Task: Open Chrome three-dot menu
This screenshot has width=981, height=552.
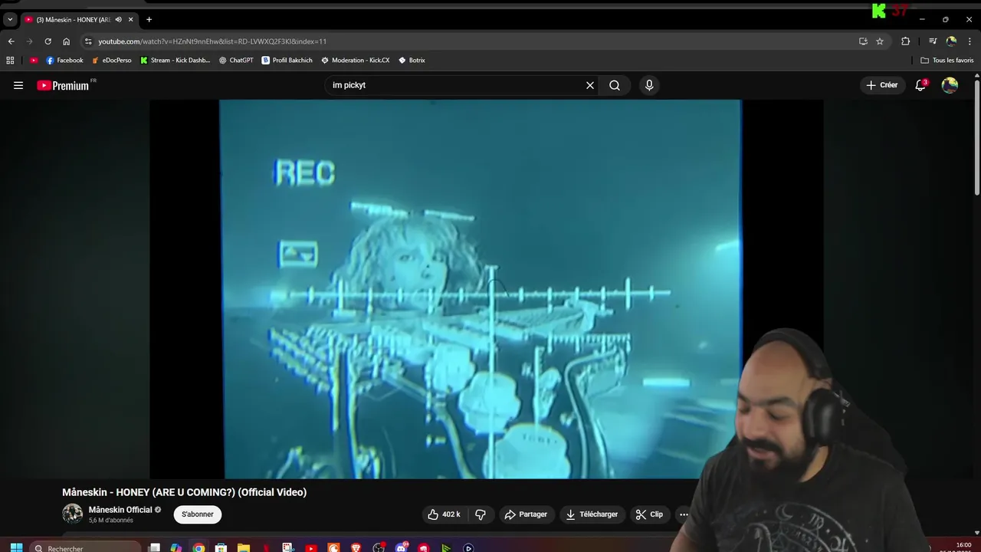Action: click(x=970, y=41)
